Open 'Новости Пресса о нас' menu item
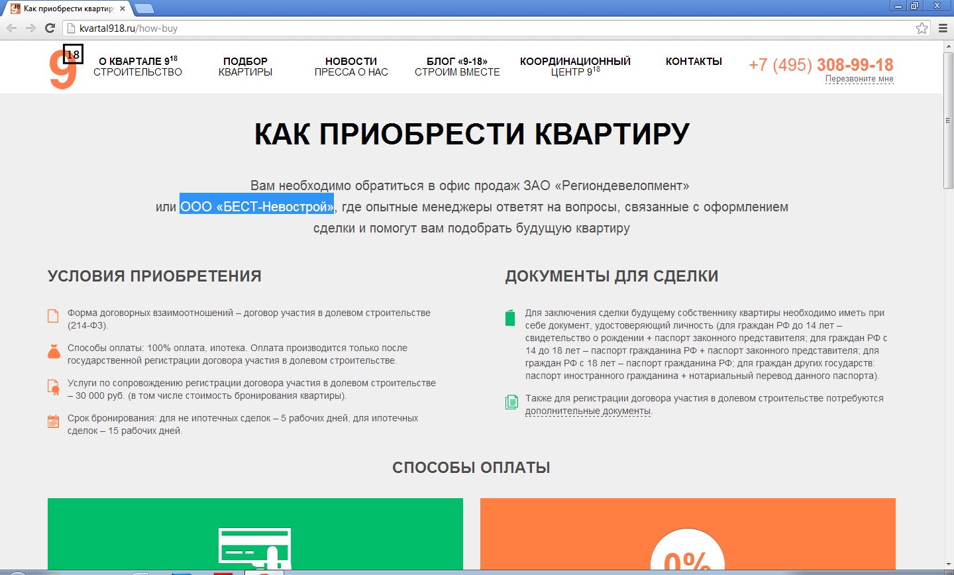 coord(351,66)
